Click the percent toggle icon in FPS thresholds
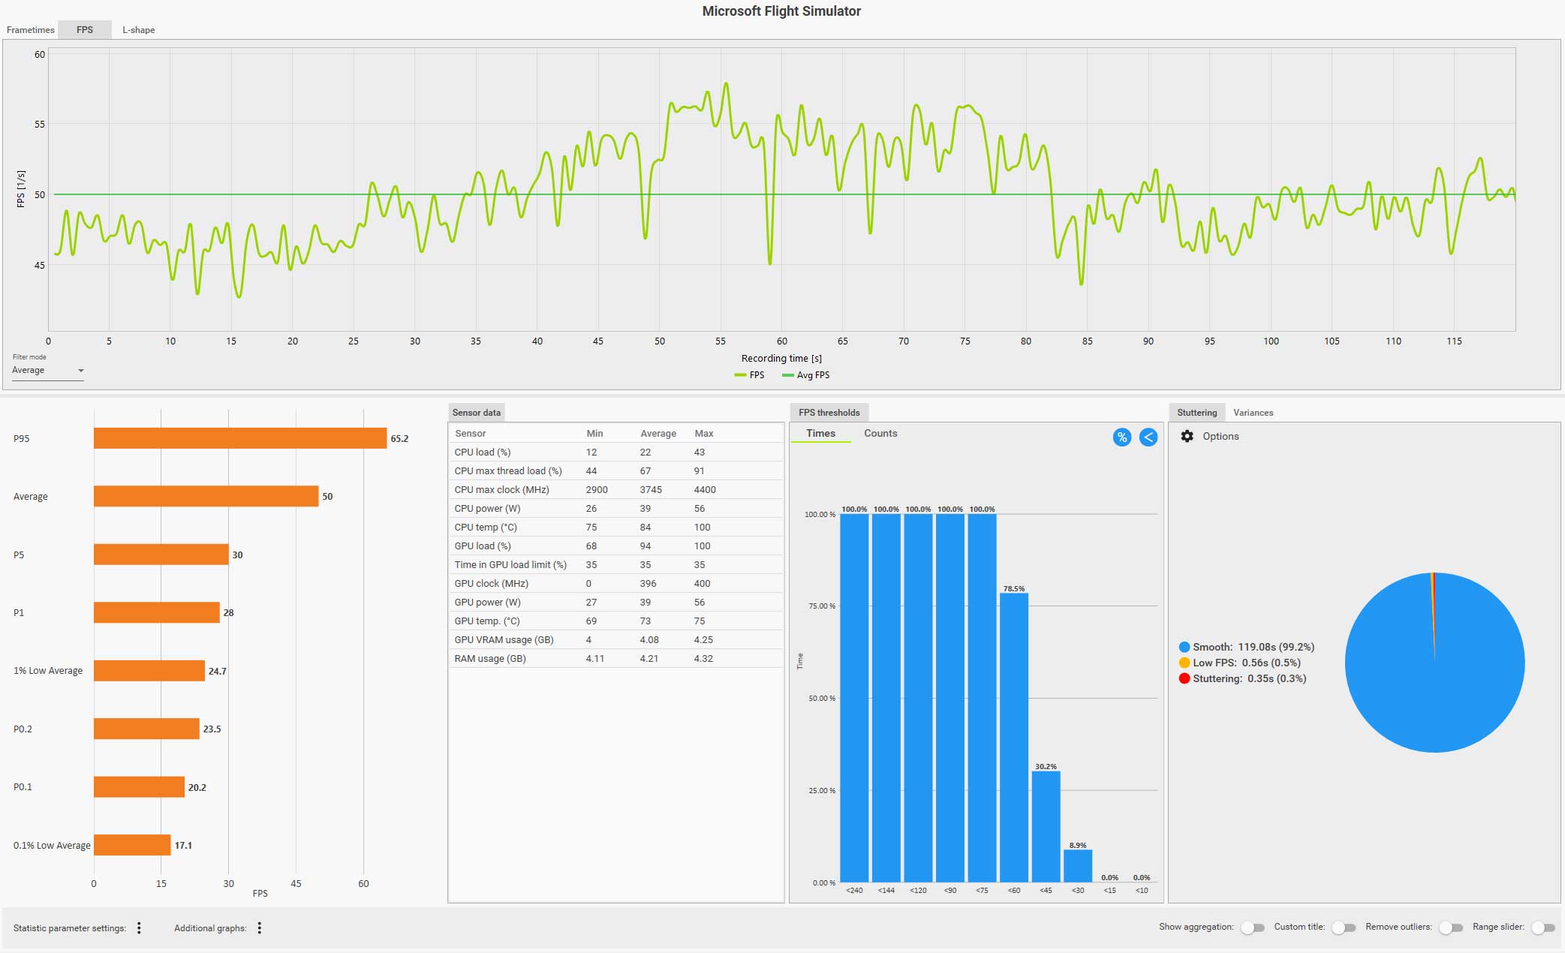Image resolution: width=1565 pixels, height=953 pixels. point(1121,437)
